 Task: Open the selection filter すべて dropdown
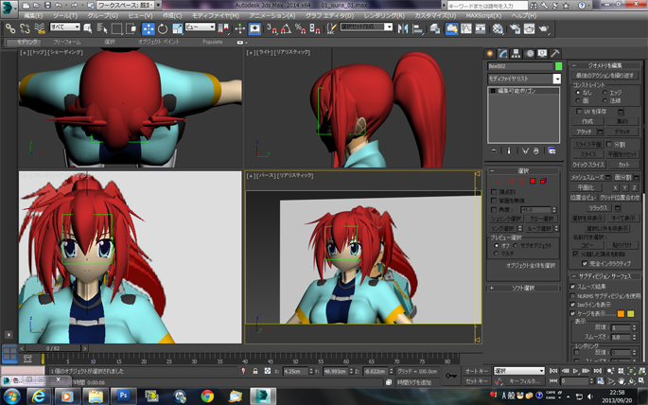pos(65,26)
